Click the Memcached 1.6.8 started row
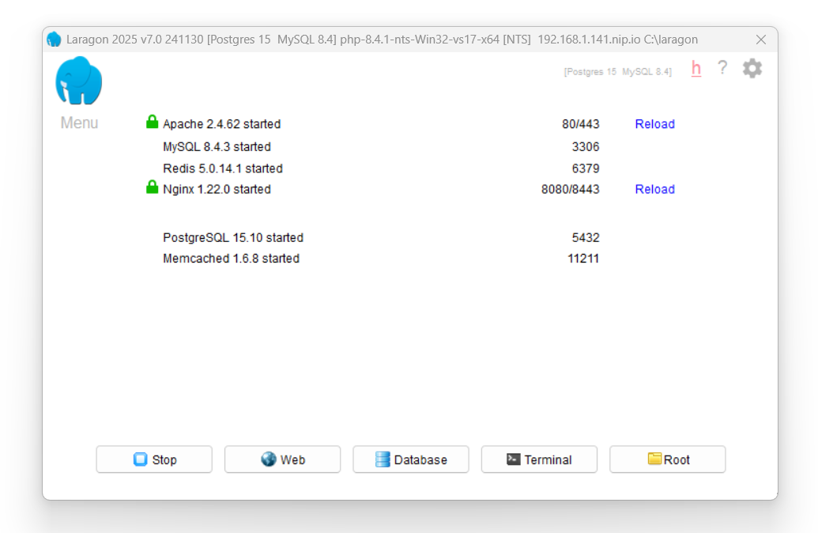The image size is (818, 533). click(x=231, y=259)
